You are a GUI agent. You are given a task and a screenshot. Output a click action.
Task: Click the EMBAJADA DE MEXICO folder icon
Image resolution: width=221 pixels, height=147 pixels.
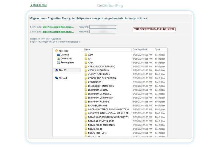pyautogui.click(x=86, y=94)
